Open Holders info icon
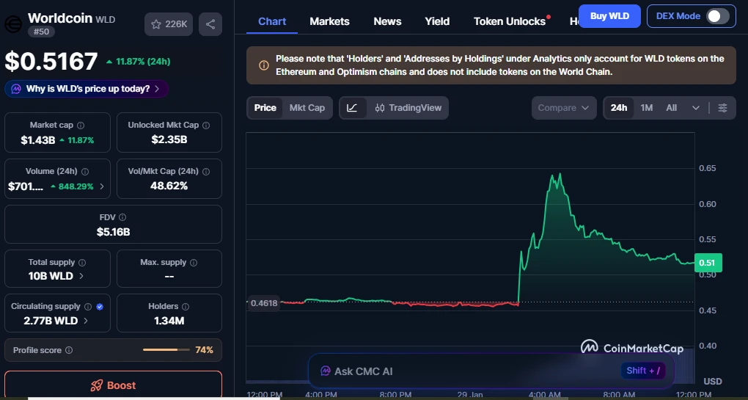 point(186,307)
